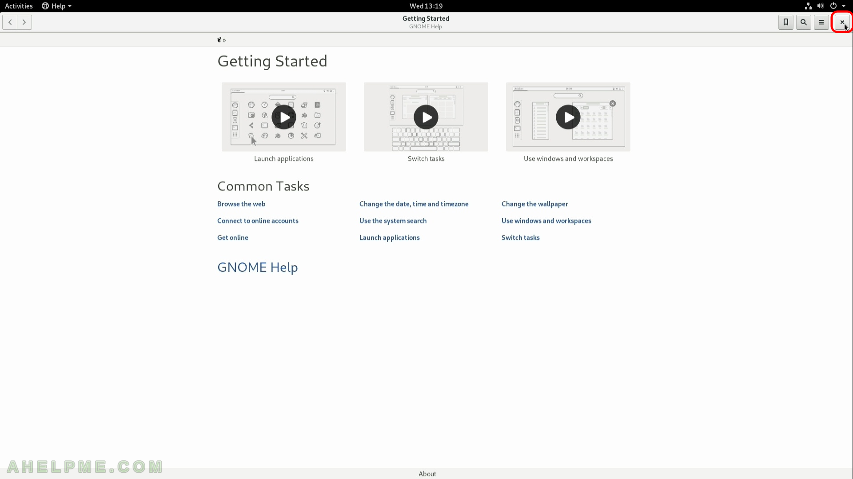Open the Change the wallpaper link
Screen dimensions: 853x479
tap(535, 204)
